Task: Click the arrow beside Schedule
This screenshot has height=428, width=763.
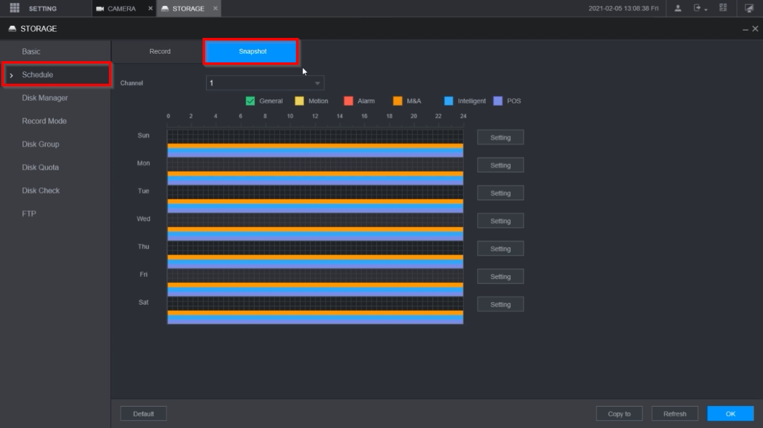Action: [11, 75]
